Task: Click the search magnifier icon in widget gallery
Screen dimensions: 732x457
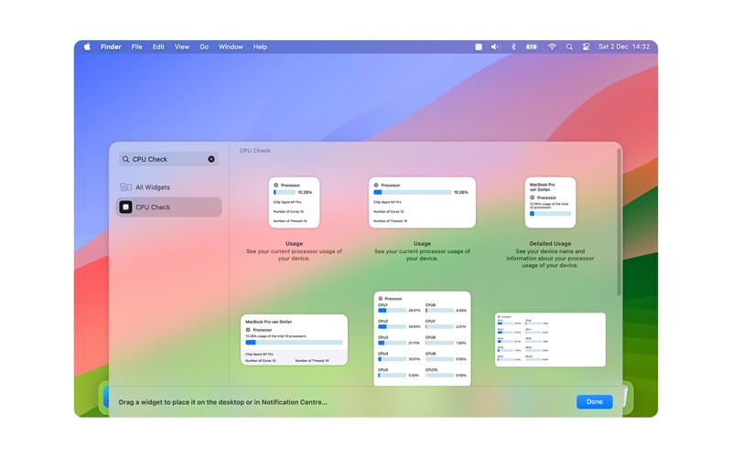Action: (x=125, y=159)
